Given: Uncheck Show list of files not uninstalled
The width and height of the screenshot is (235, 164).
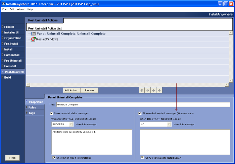Looking at the screenshot, I should coord(54,158).
